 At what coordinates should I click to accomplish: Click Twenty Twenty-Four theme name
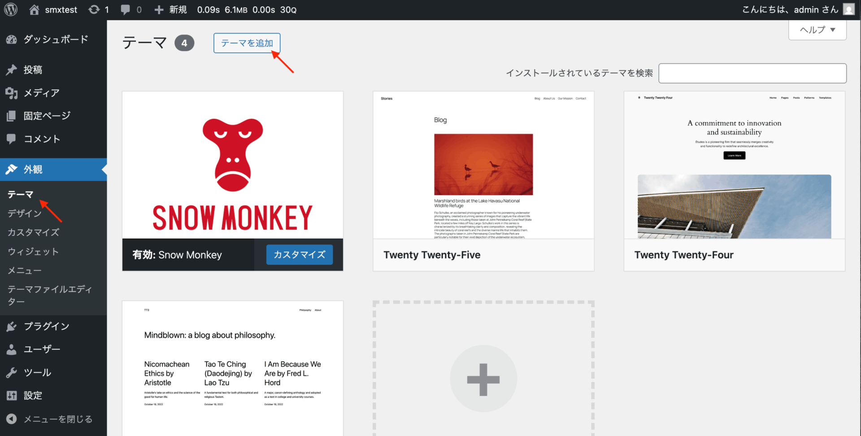point(684,255)
